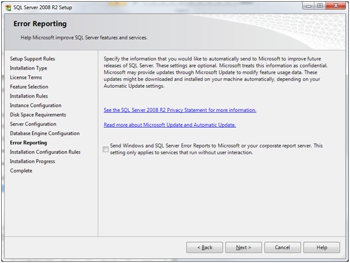
Task: Open Read more about Microsoft Update link
Action: coord(170,125)
